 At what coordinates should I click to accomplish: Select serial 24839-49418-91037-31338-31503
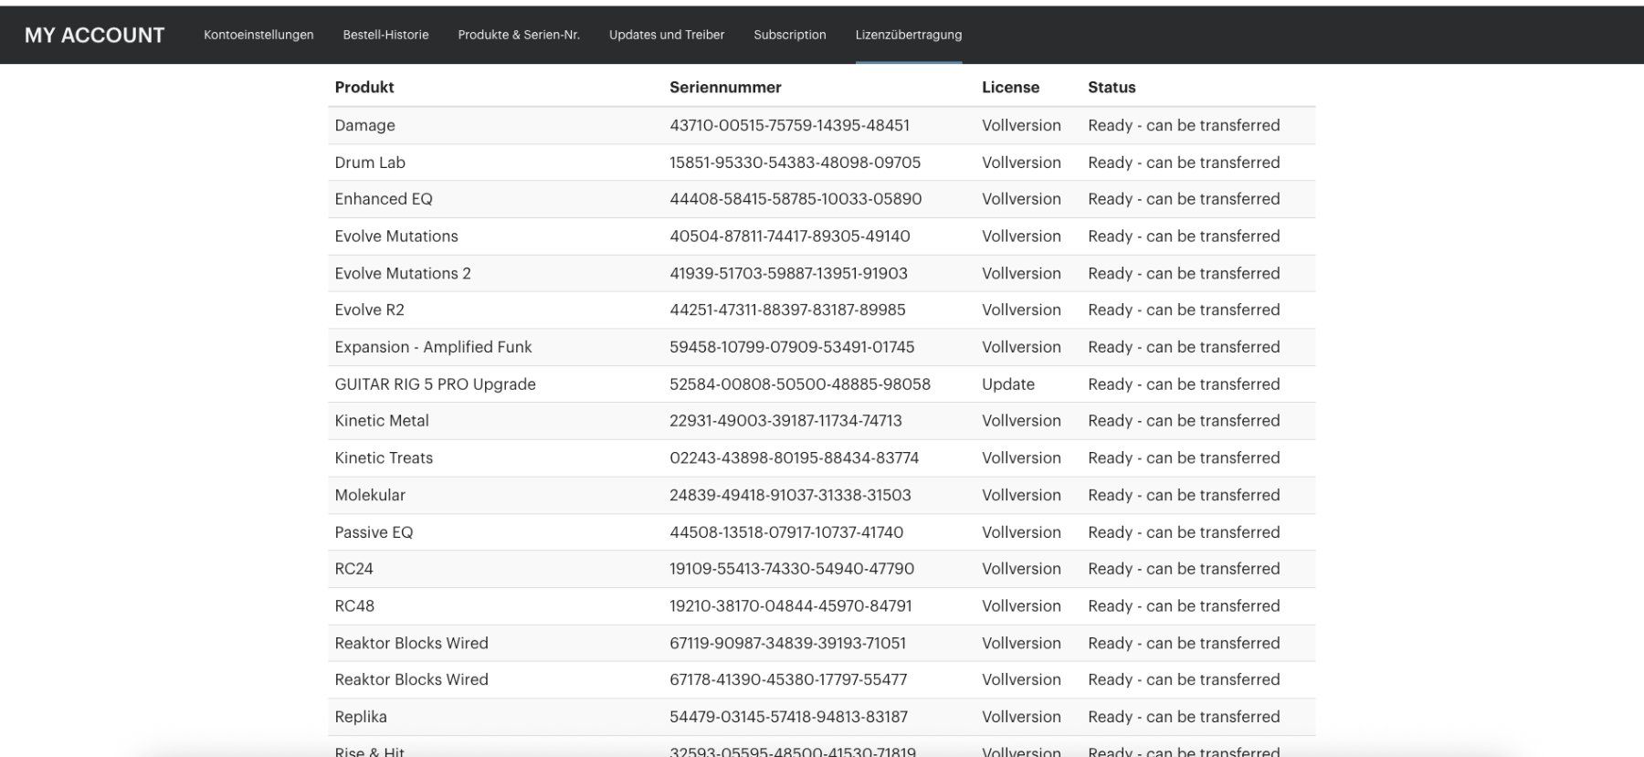tap(790, 495)
